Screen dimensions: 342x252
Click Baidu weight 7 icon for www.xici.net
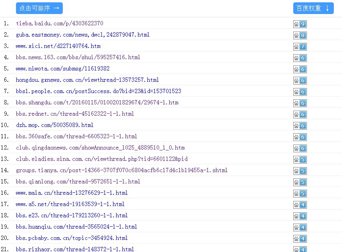pos(300,47)
